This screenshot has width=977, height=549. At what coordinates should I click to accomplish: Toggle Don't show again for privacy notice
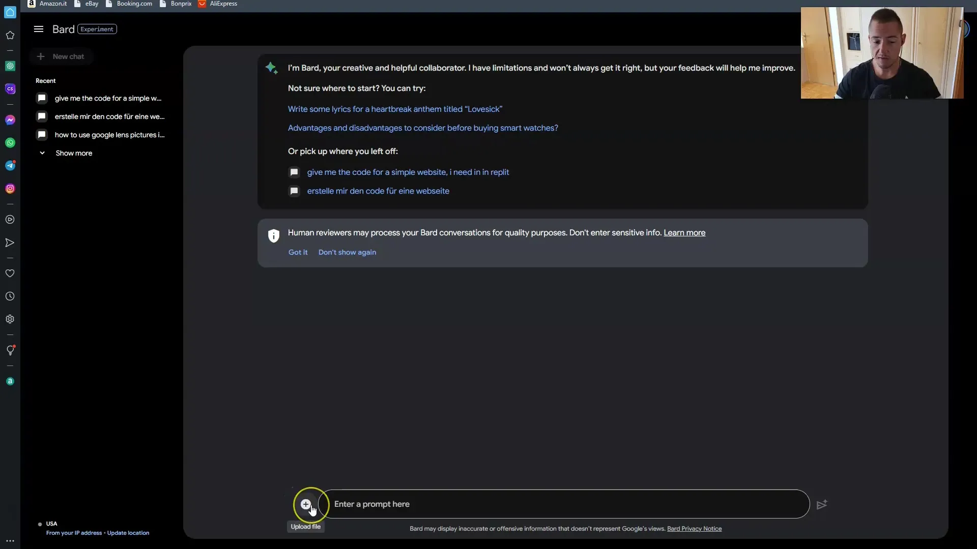tap(348, 252)
